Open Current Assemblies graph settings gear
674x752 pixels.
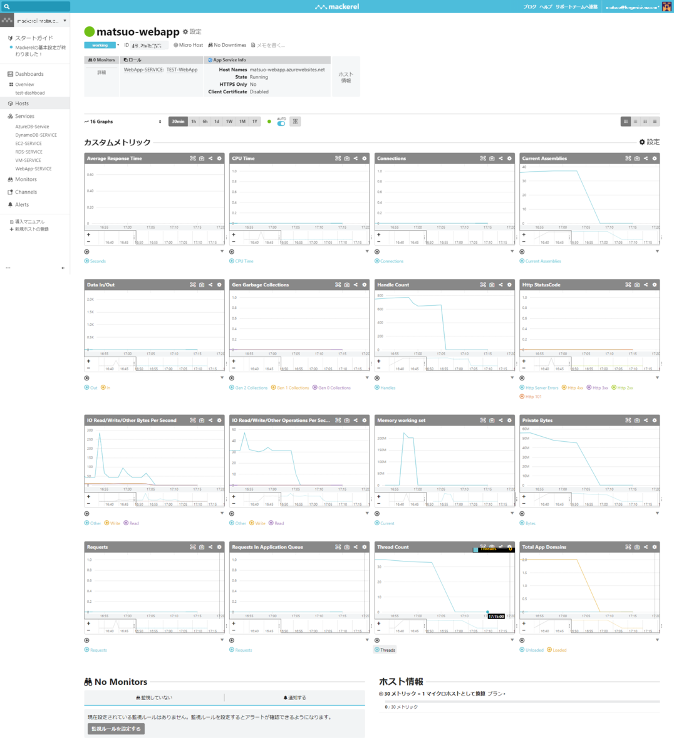point(655,159)
